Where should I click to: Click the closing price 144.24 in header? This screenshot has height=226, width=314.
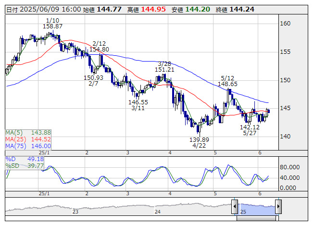tap(242, 9)
